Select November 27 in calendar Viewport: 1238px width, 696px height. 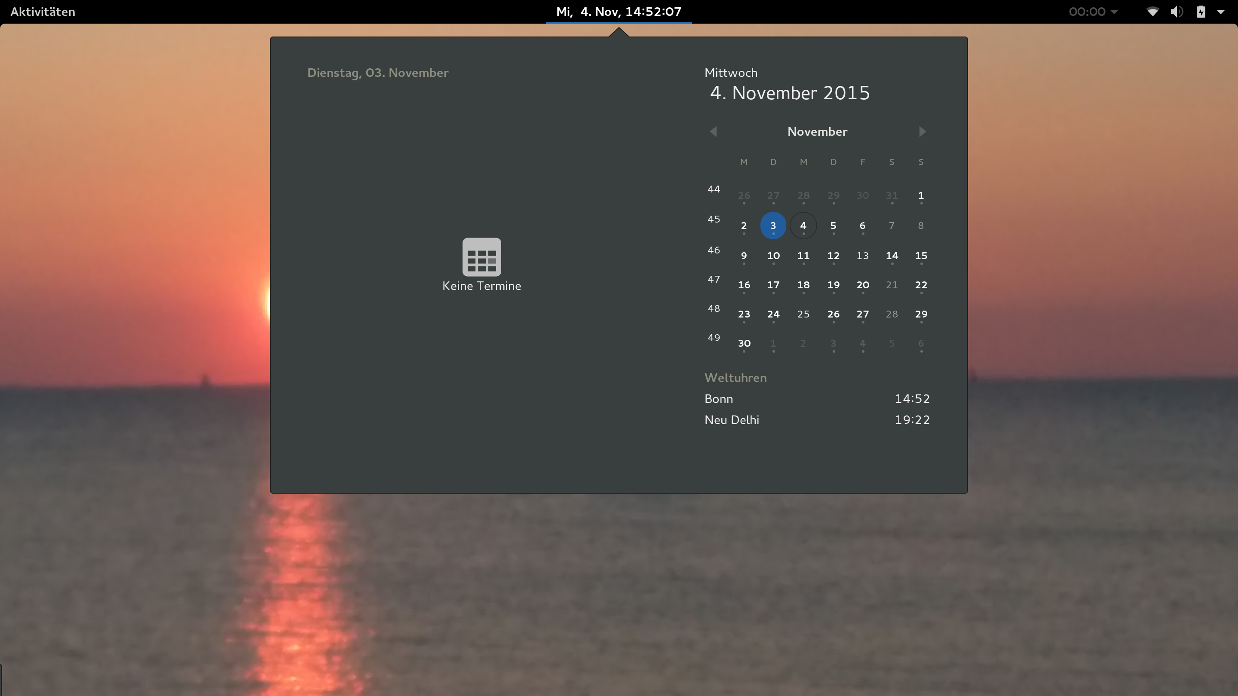862,314
